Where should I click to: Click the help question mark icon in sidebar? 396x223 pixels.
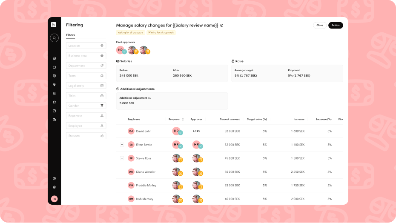coord(55,179)
